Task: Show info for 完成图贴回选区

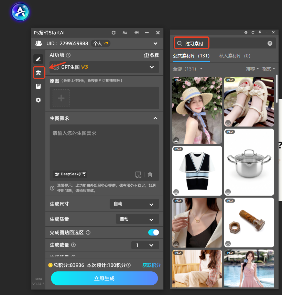Action: (88, 232)
